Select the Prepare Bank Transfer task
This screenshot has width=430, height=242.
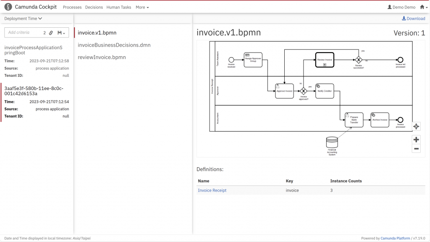(x=354, y=120)
